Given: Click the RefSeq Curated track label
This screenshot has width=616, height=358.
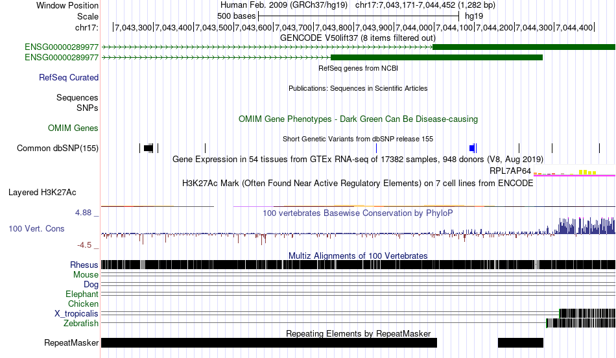Looking at the screenshot, I should click(69, 77).
